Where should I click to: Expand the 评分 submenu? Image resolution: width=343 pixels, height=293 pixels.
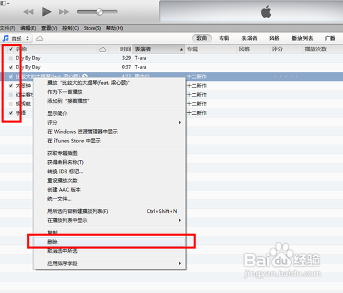point(109,123)
